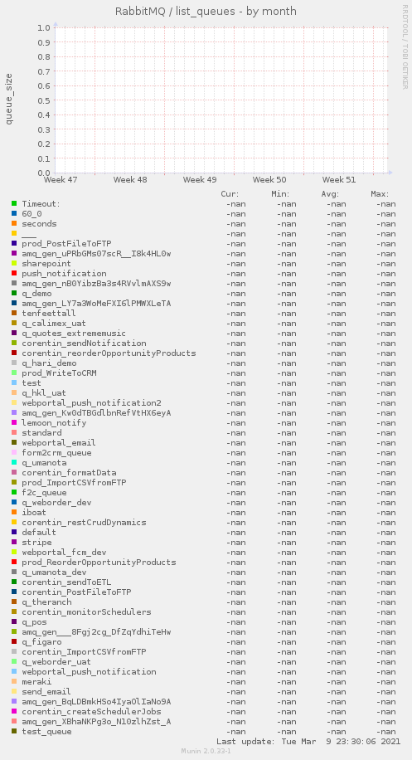Click the iboat queue label
412x760 pixels.
[x=34, y=512]
